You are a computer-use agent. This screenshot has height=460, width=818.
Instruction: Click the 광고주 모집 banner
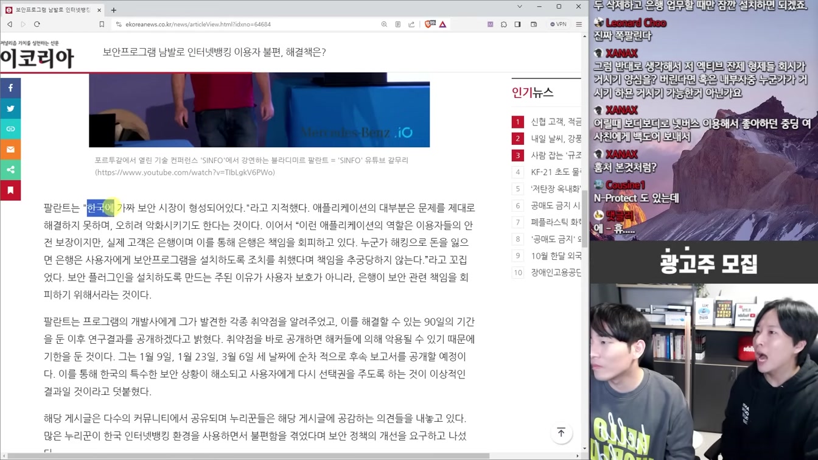[708, 263]
